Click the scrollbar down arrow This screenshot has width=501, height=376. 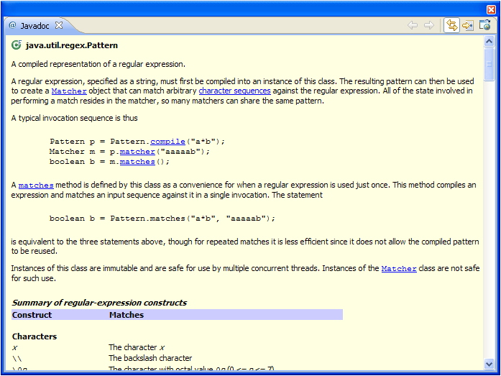pos(489,364)
